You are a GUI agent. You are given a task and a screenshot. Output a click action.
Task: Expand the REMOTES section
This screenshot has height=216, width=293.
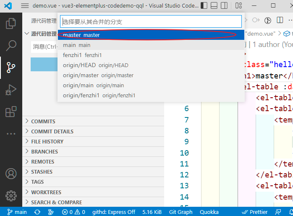[x=93, y=161]
